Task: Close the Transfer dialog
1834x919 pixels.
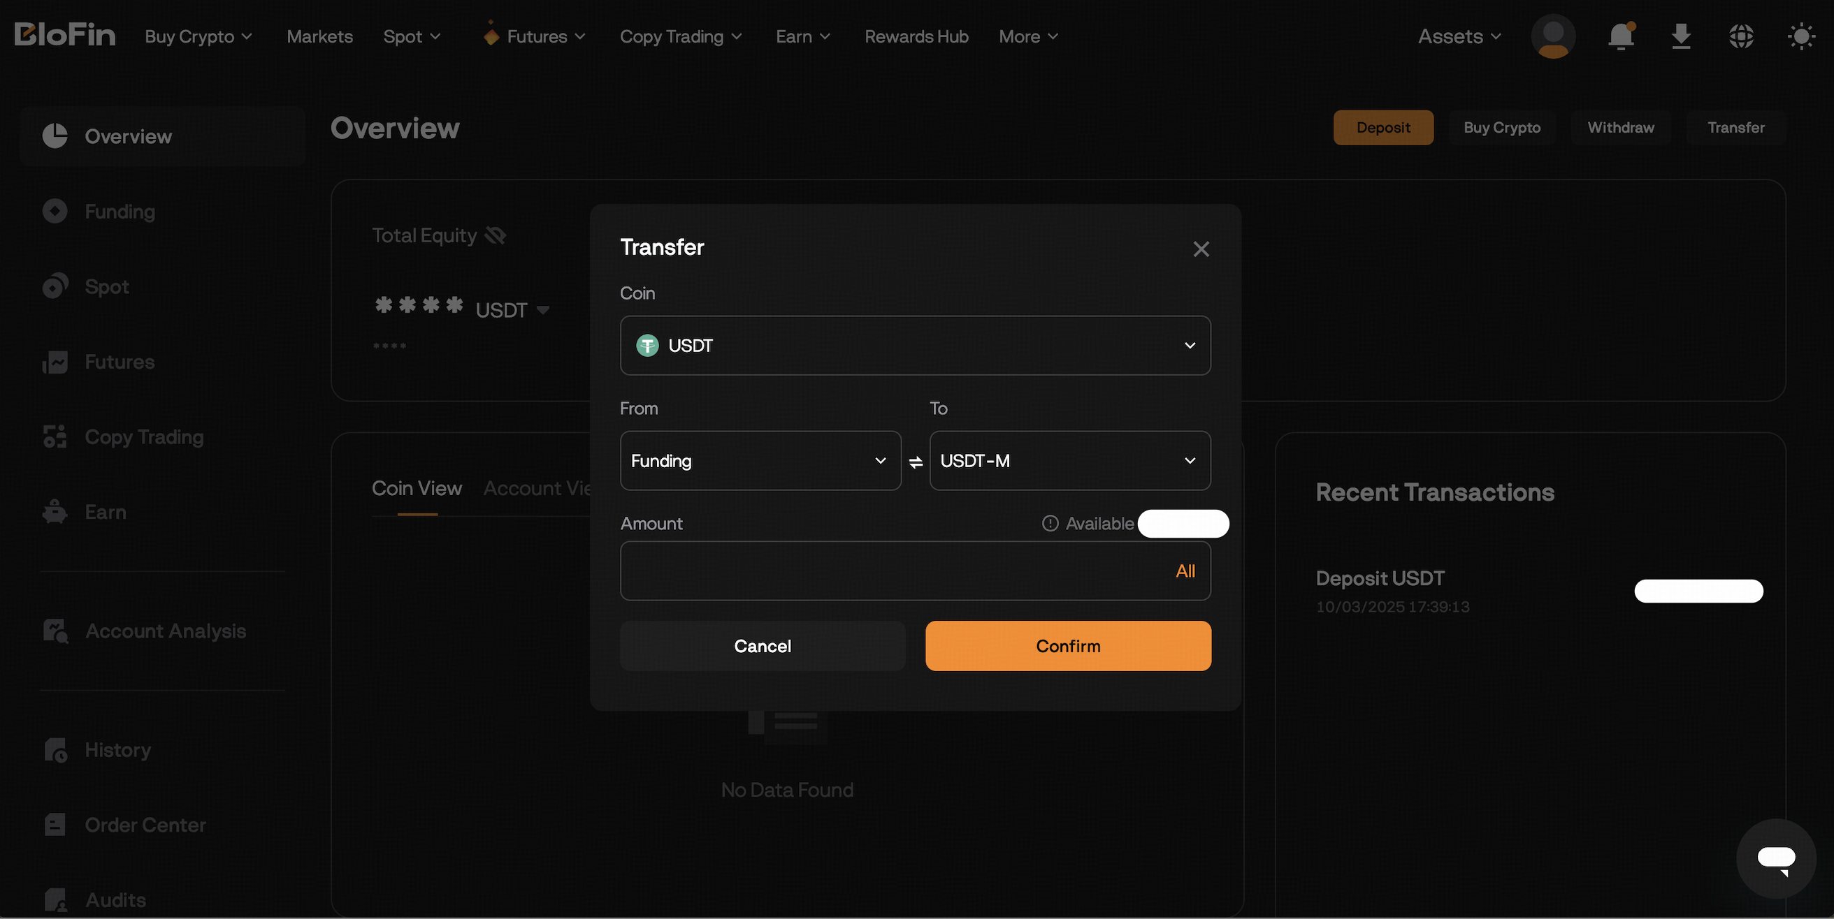Action: [1201, 249]
